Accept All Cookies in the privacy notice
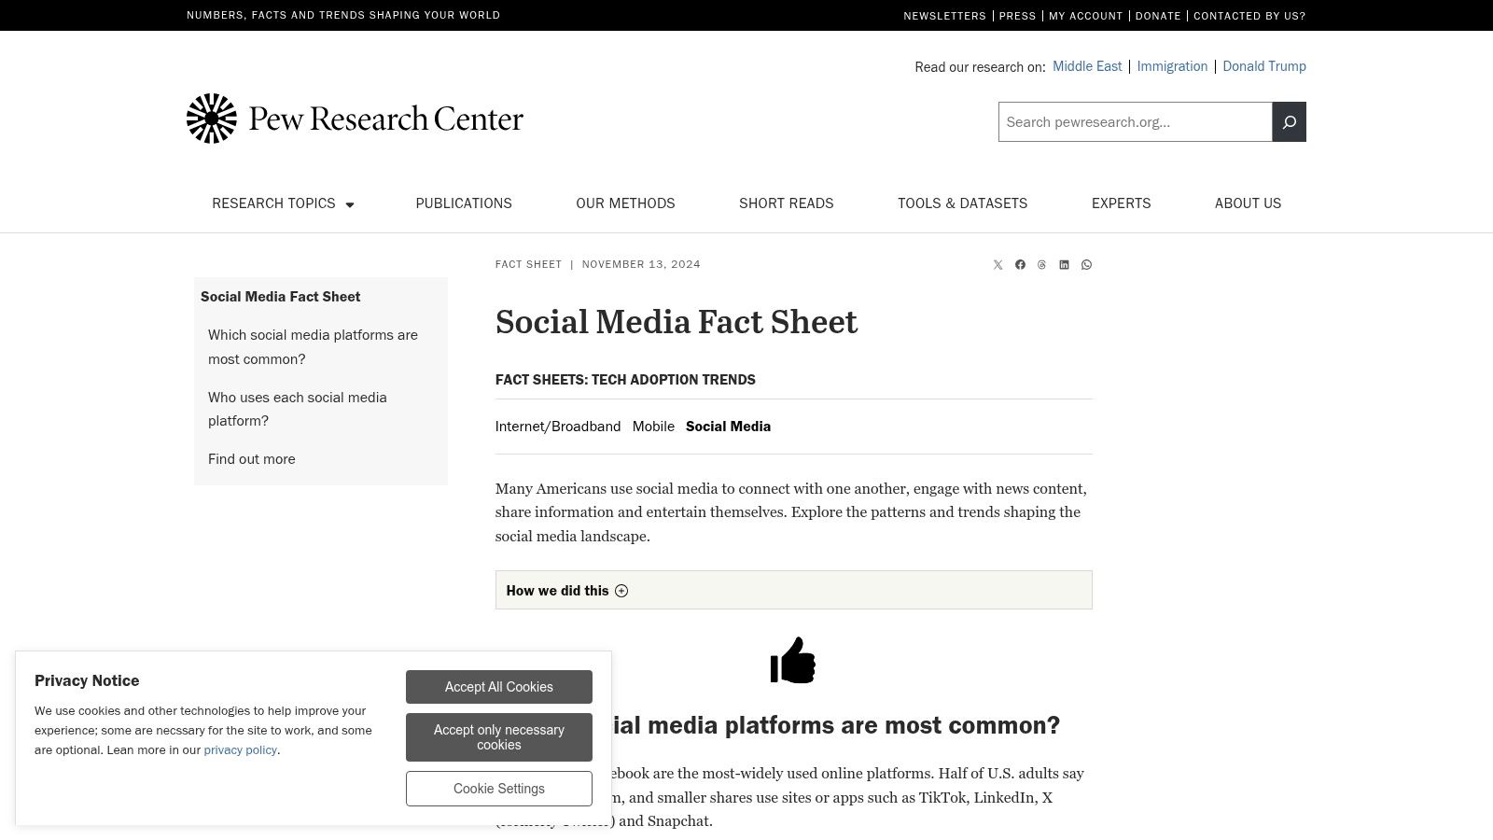This screenshot has width=1493, height=840. coord(499,687)
